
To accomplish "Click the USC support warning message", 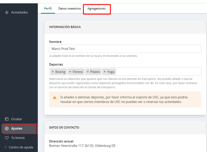I will tap(124, 99).
